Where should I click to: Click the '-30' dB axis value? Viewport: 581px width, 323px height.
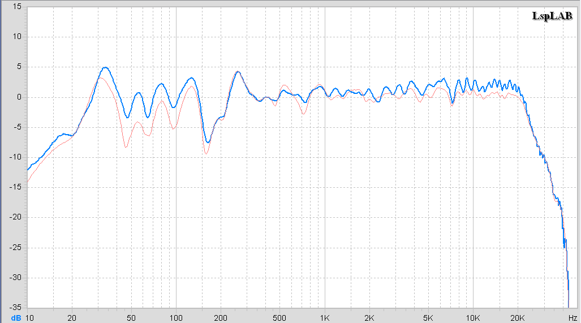pos(16,277)
